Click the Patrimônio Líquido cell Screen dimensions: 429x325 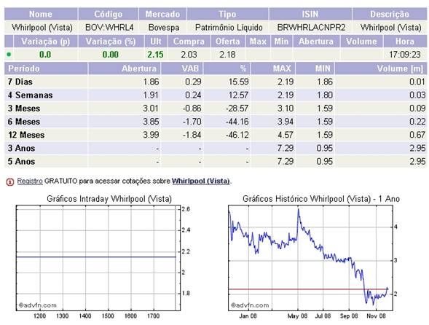(x=229, y=28)
